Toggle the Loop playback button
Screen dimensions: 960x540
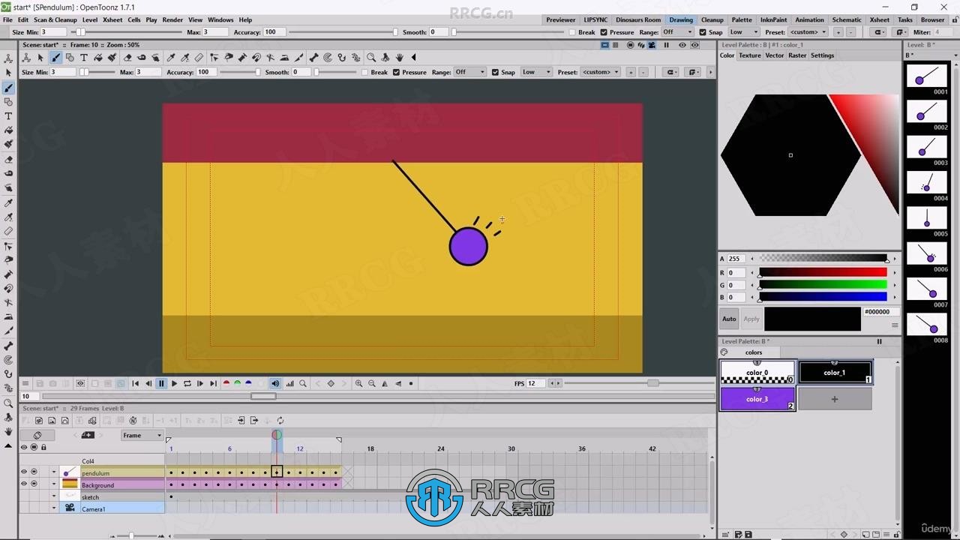click(187, 383)
